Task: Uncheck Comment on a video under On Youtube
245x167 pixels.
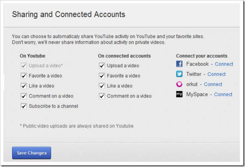Action: click(24, 96)
